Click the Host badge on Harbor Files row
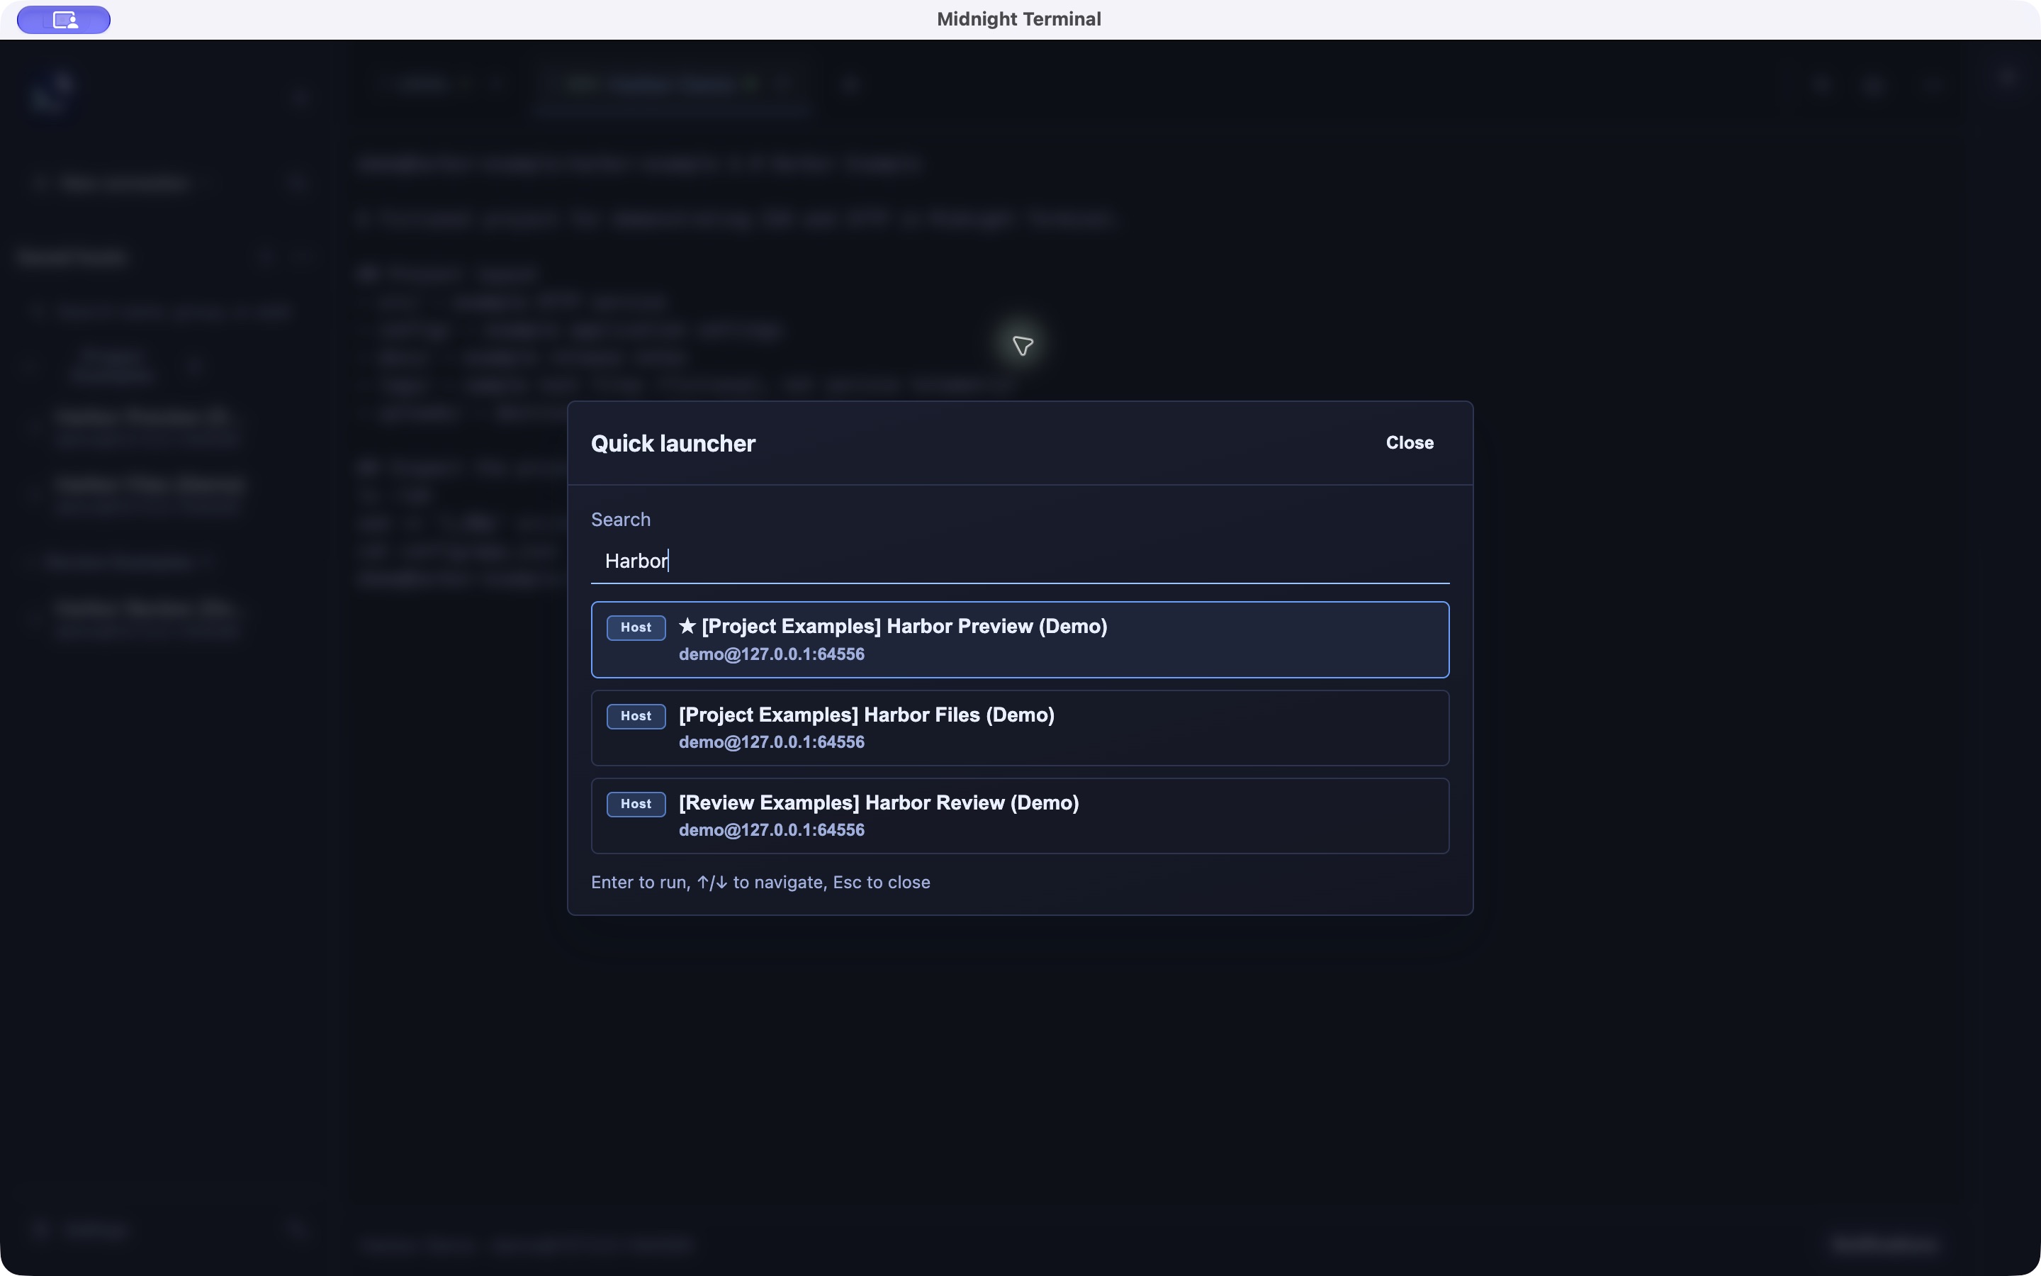This screenshot has width=2041, height=1276. pyautogui.click(x=636, y=716)
